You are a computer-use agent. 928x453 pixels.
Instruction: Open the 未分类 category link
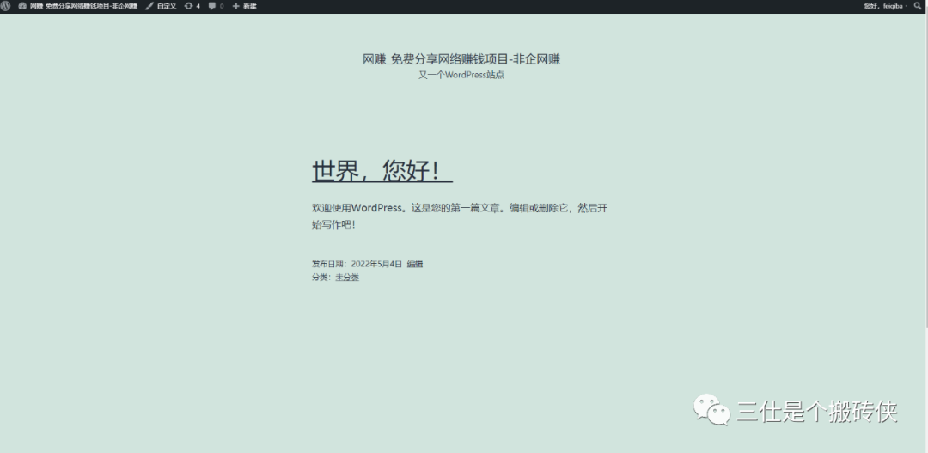tap(347, 277)
